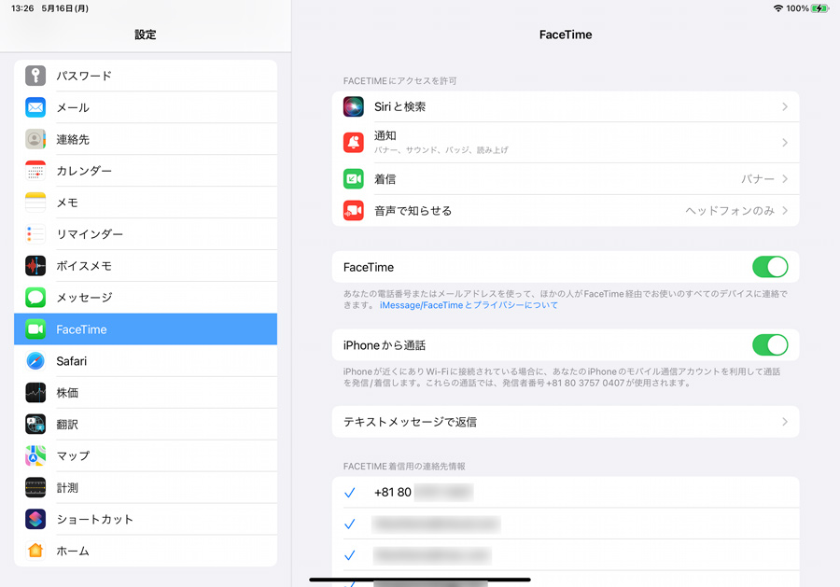Open the カレンダー calendar icon
This screenshot has height=587, width=840.
(35, 171)
